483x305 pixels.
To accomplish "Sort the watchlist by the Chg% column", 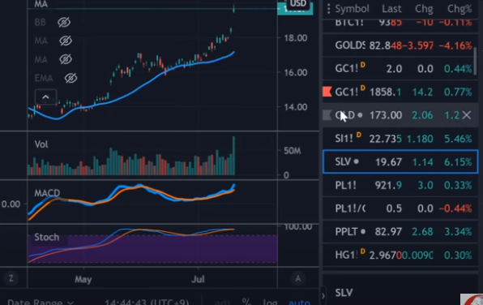I will point(459,9).
